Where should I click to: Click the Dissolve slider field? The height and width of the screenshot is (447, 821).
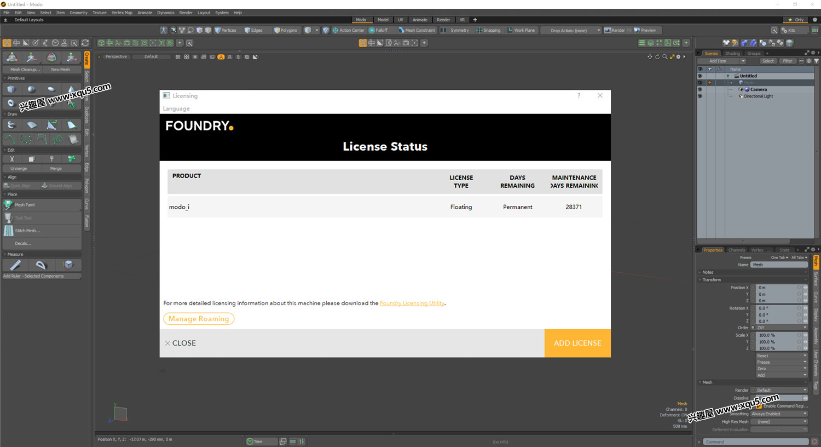click(782, 398)
